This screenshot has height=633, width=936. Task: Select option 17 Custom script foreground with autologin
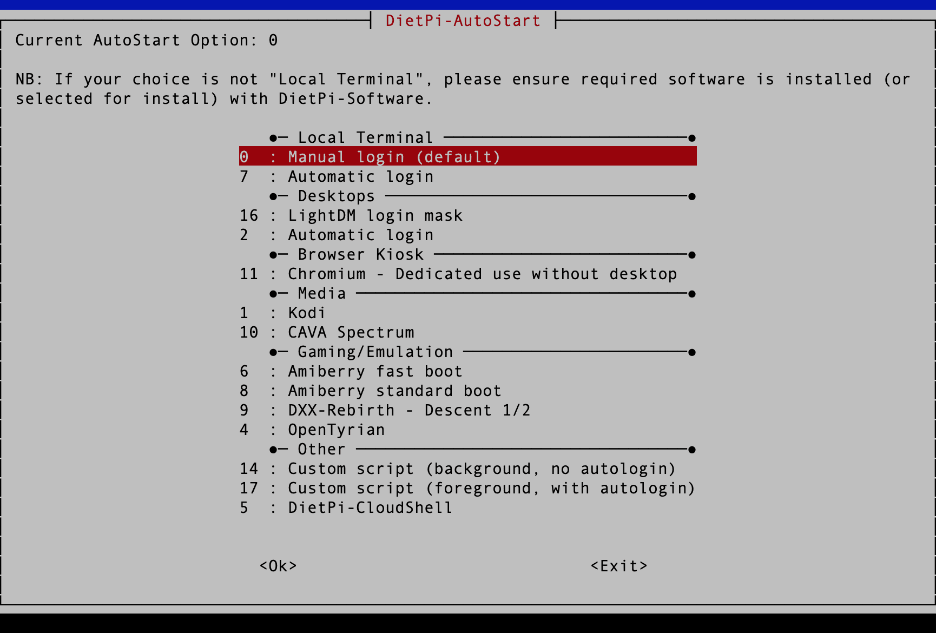coord(467,488)
